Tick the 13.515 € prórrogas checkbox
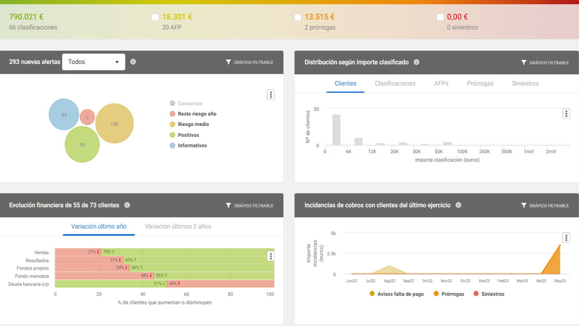579x326 pixels. click(298, 17)
